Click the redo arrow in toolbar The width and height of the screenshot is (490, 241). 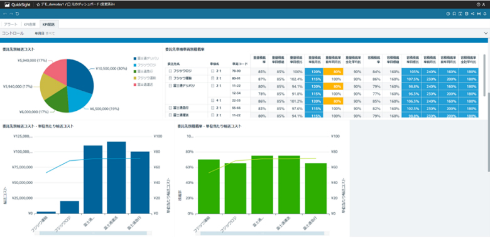(11, 14)
